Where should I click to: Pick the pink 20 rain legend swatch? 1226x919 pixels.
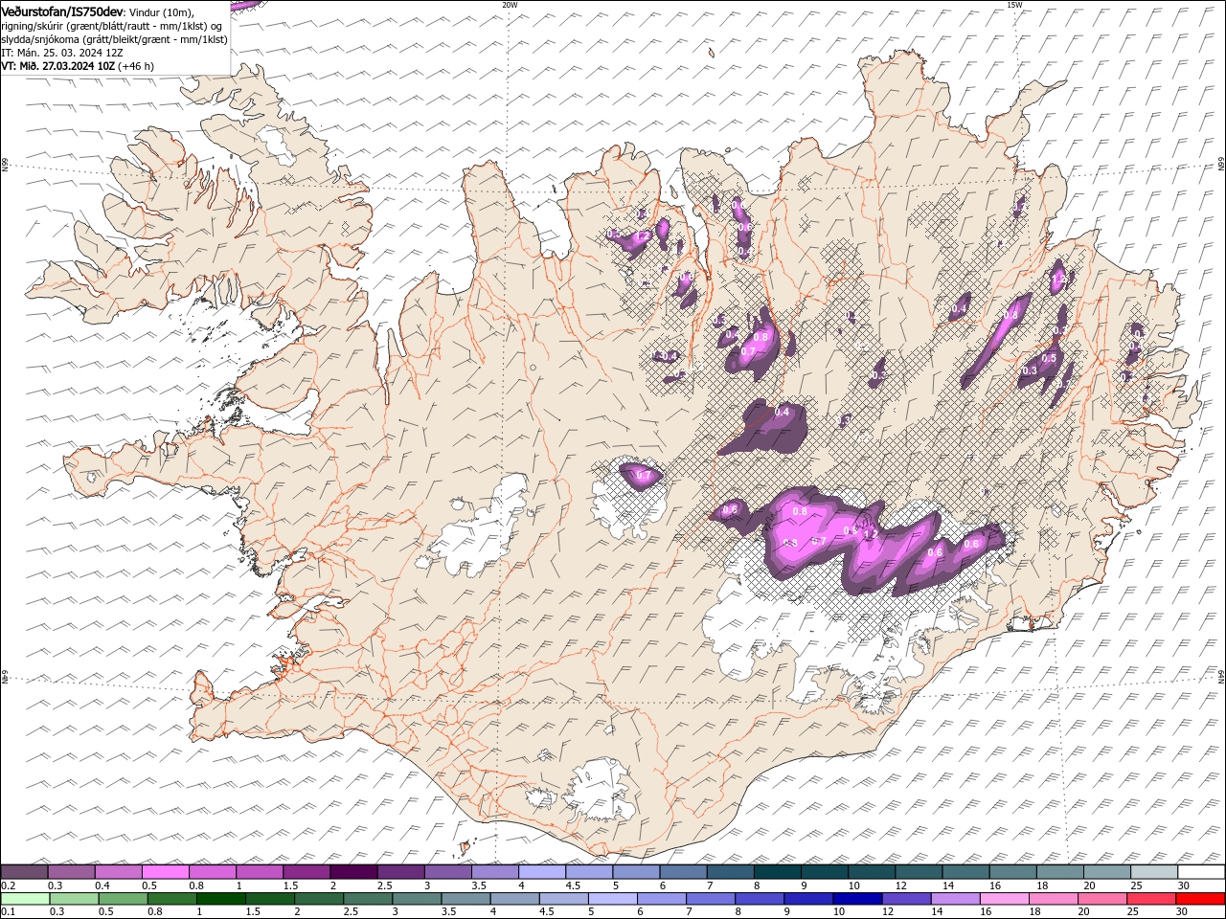pyautogui.click(x=1101, y=899)
